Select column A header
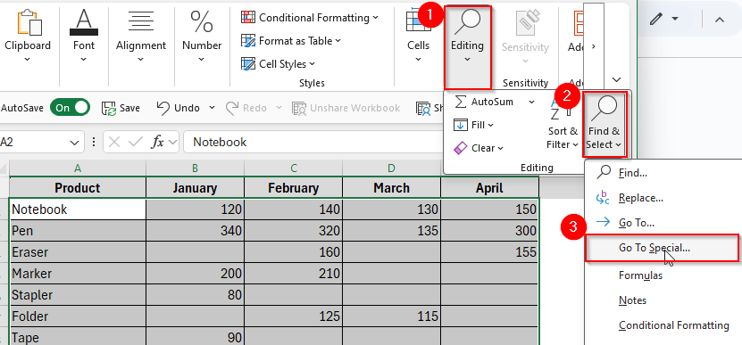This screenshot has height=345, width=742. (x=78, y=168)
